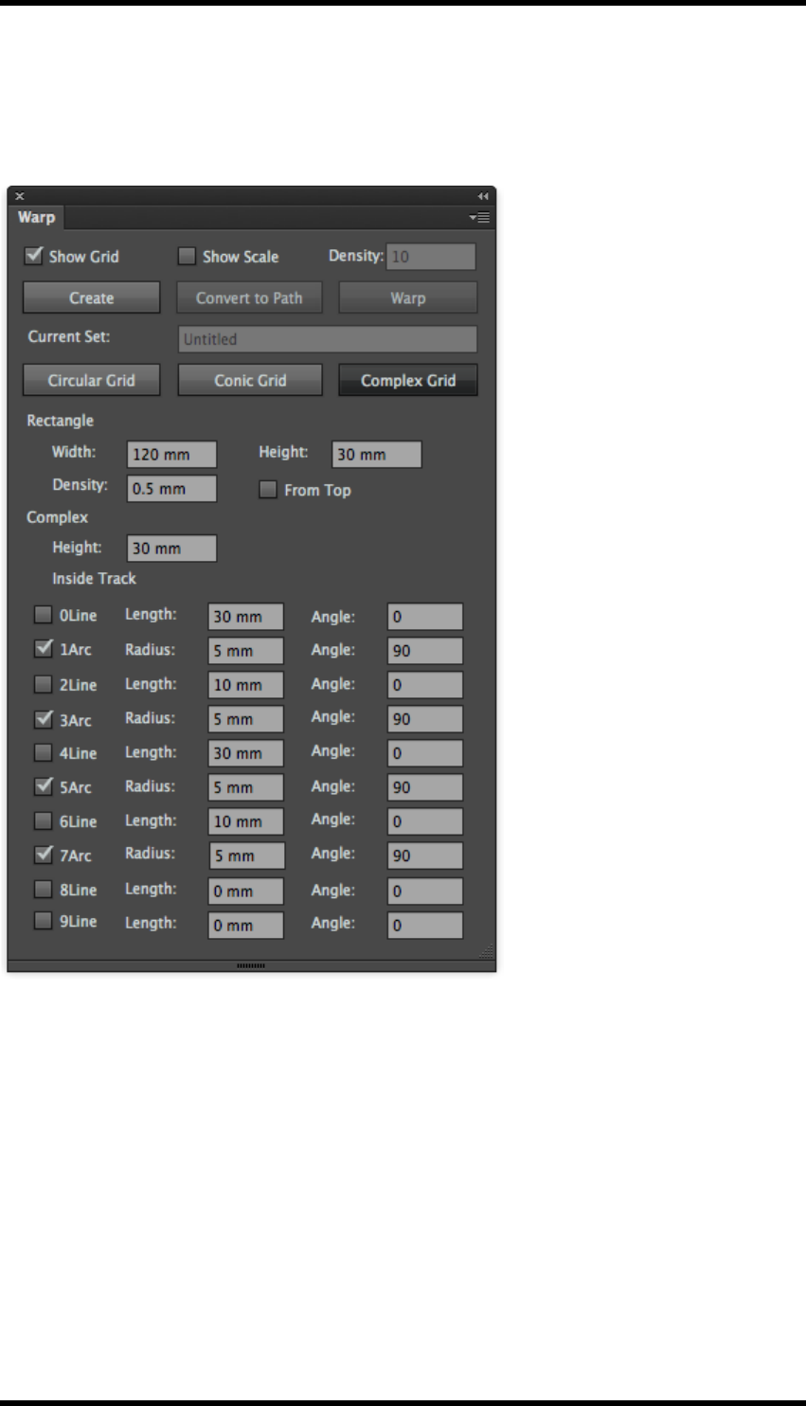Check the 8Line checkbox

tap(43, 889)
